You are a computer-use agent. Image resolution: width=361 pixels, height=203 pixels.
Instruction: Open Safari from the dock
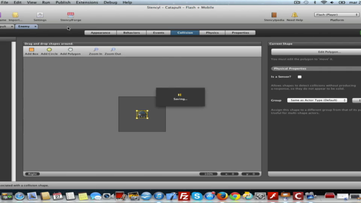click(x=20, y=196)
